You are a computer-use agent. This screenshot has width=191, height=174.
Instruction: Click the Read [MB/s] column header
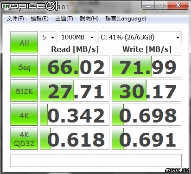pyautogui.click(x=75, y=50)
